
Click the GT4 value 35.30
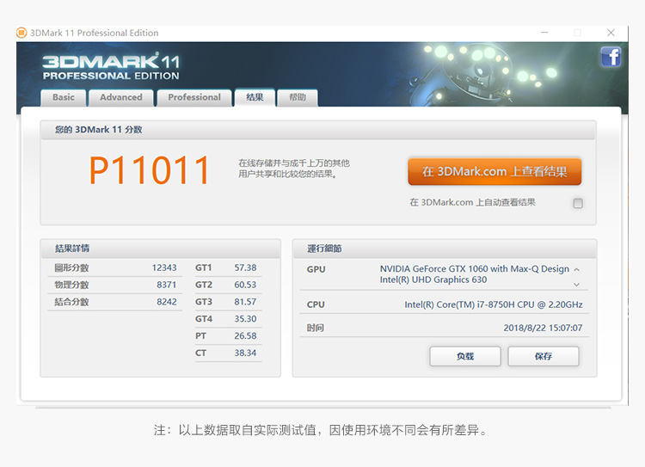pyautogui.click(x=245, y=319)
